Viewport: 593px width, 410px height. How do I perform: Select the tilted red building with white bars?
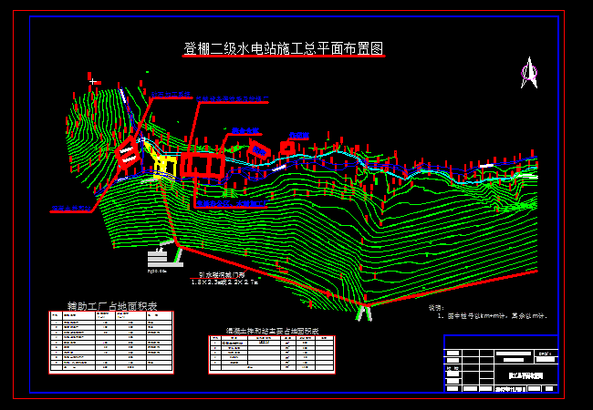click(x=126, y=152)
